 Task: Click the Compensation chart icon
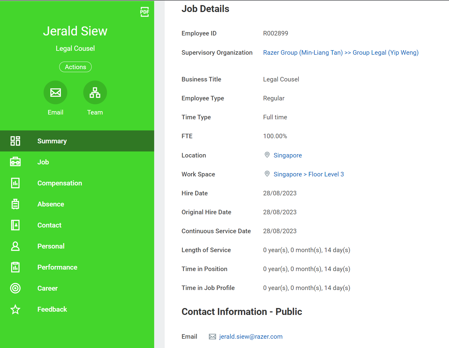click(15, 183)
